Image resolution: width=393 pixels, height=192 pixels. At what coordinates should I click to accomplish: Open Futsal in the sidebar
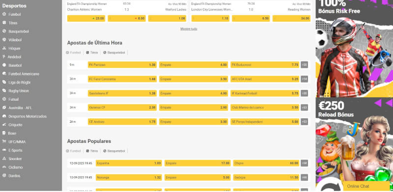coord(14,100)
